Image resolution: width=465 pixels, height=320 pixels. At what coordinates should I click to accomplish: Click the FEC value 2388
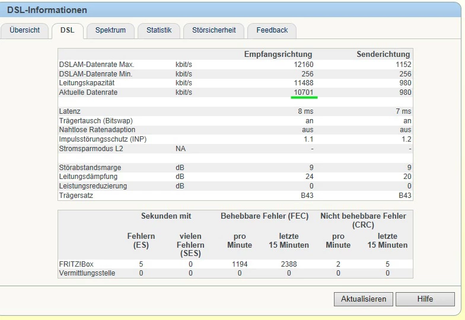pyautogui.click(x=289, y=264)
